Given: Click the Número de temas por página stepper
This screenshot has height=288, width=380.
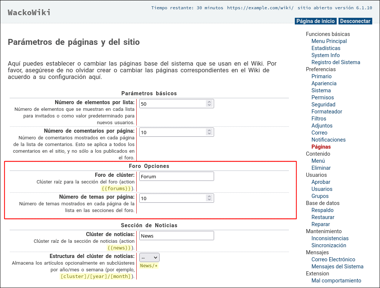Looking at the screenshot, I should [209, 198].
